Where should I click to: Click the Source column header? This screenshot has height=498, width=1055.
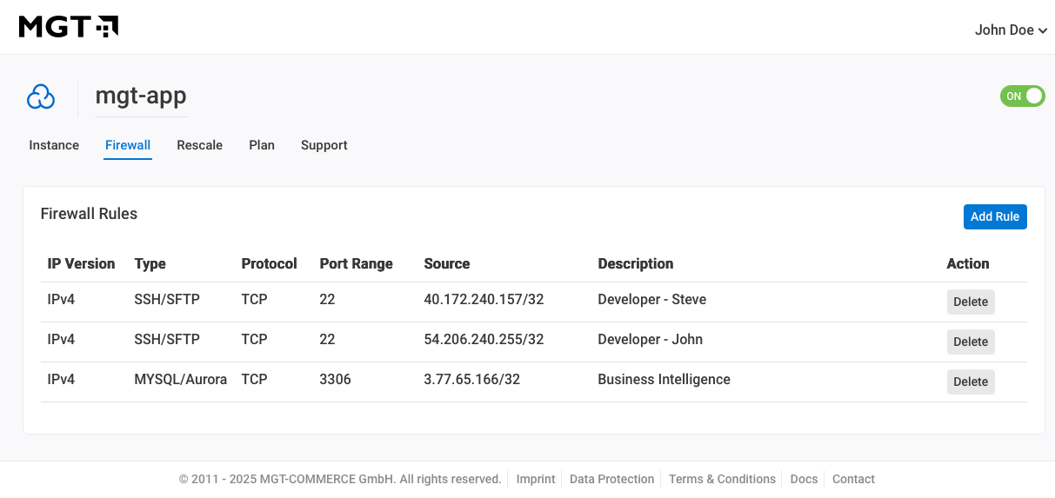(446, 263)
